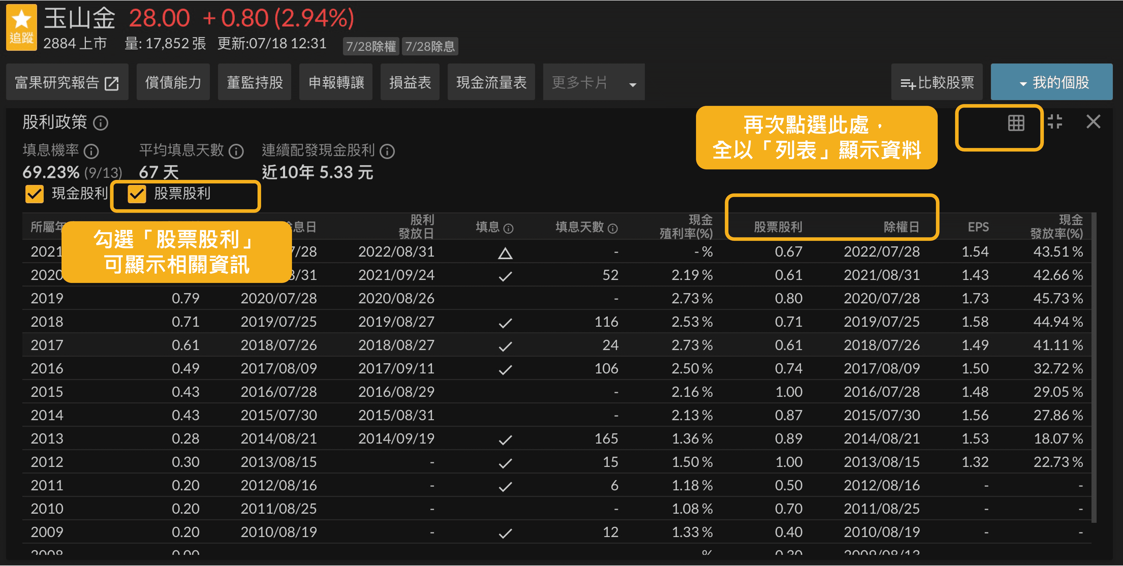The width and height of the screenshot is (1123, 566).
Task: Click the info icon beside 填息機率
Action: pos(91,151)
